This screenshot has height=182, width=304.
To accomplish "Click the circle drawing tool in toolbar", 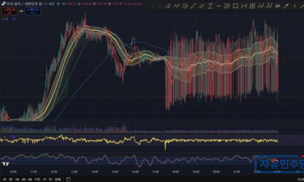I will 185,6.
